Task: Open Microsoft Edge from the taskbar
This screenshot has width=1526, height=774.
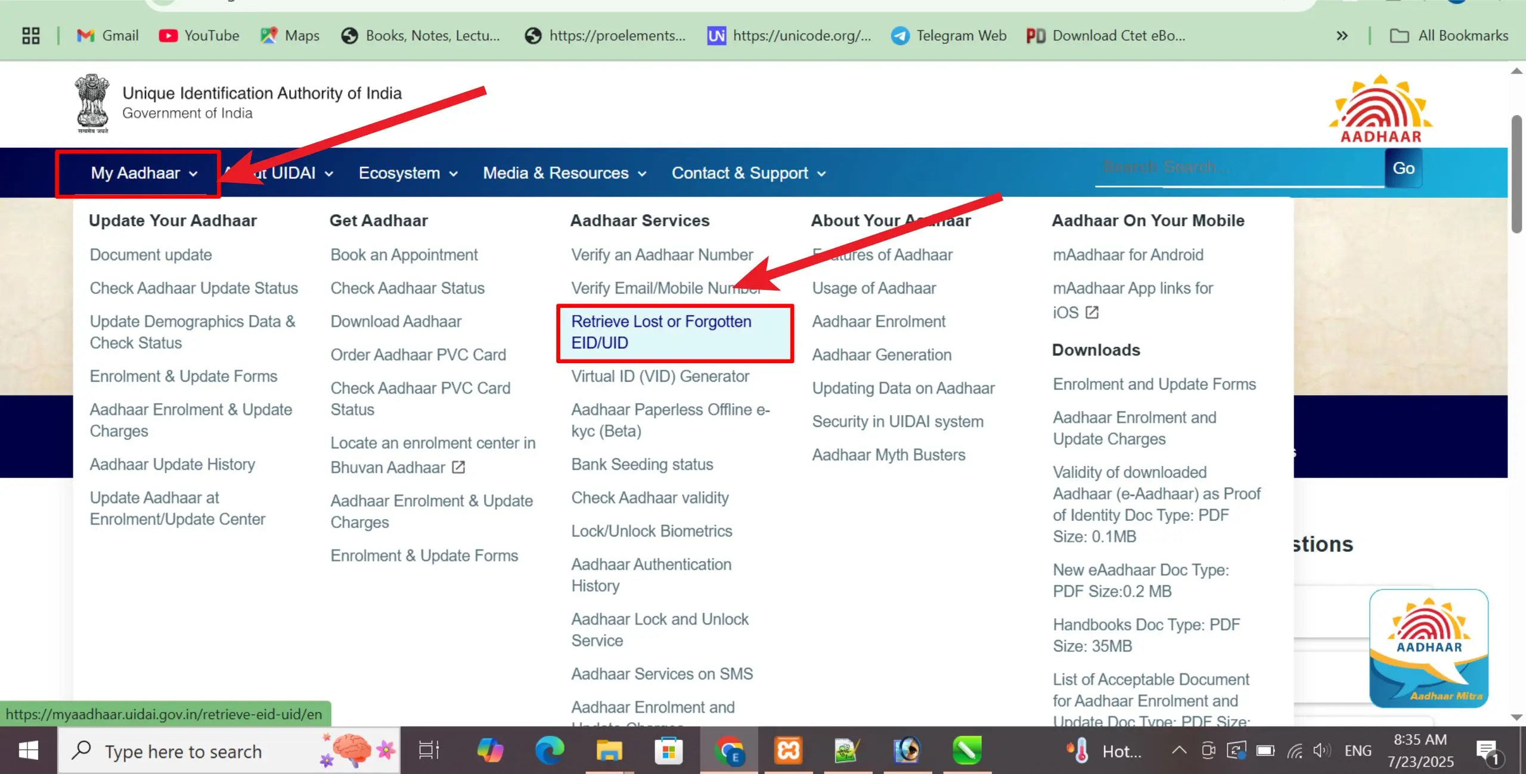Action: pyautogui.click(x=549, y=750)
